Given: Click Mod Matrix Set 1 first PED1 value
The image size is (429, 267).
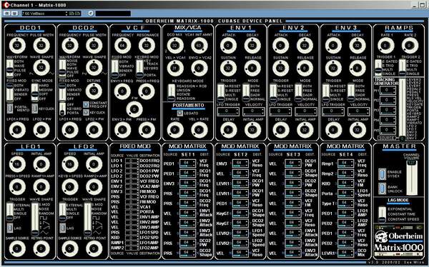Looking at the screenshot, I should tap(187, 163).
